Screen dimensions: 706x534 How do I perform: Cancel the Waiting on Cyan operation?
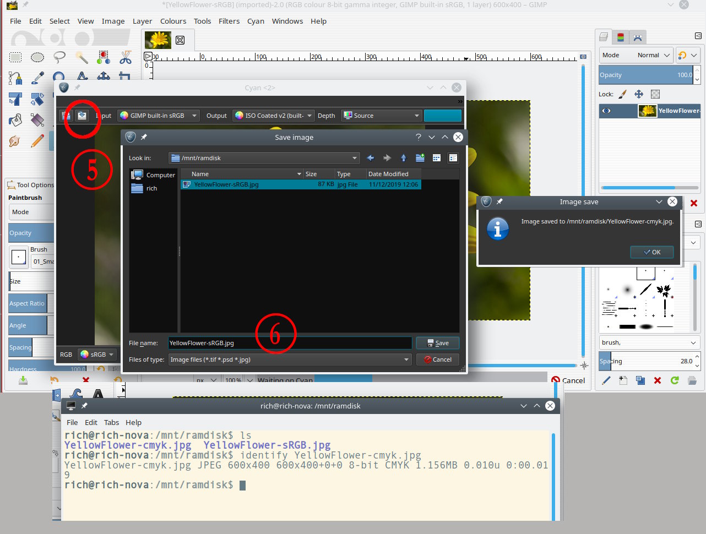pyautogui.click(x=568, y=380)
